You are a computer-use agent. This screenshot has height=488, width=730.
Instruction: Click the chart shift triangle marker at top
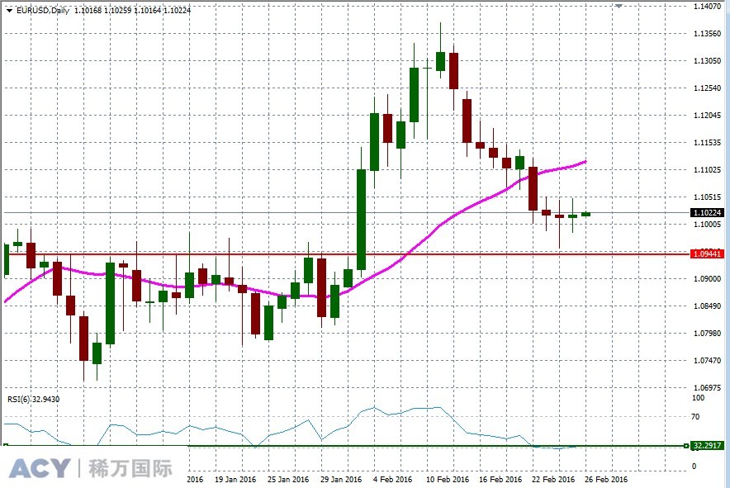(619, 6)
